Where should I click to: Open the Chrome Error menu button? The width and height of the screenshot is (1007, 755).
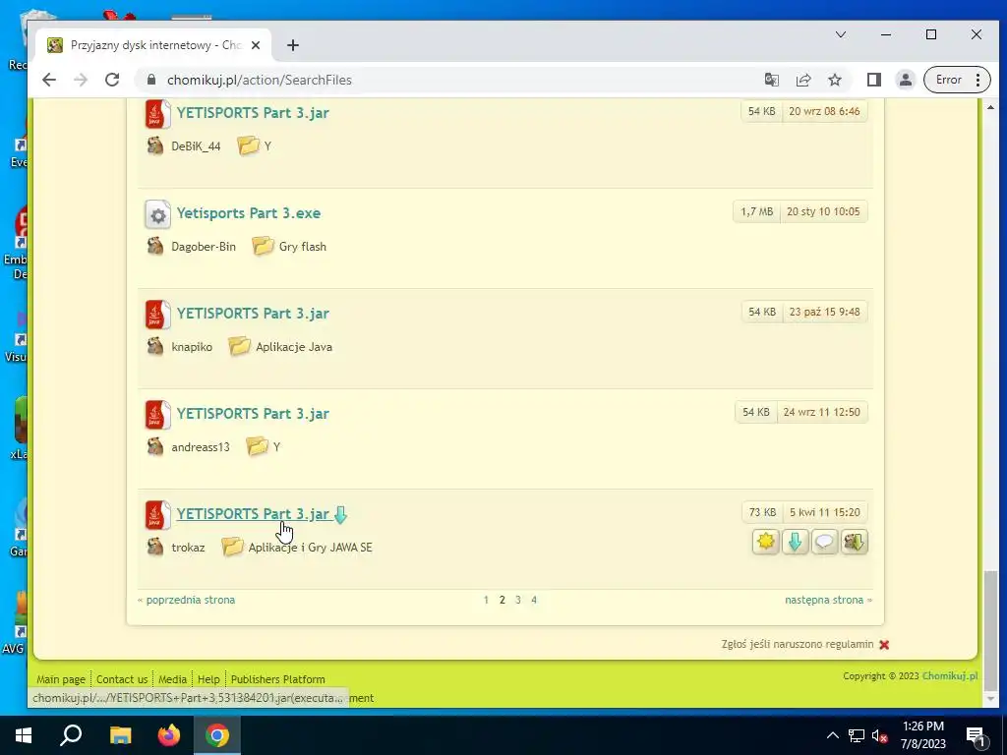(x=957, y=80)
